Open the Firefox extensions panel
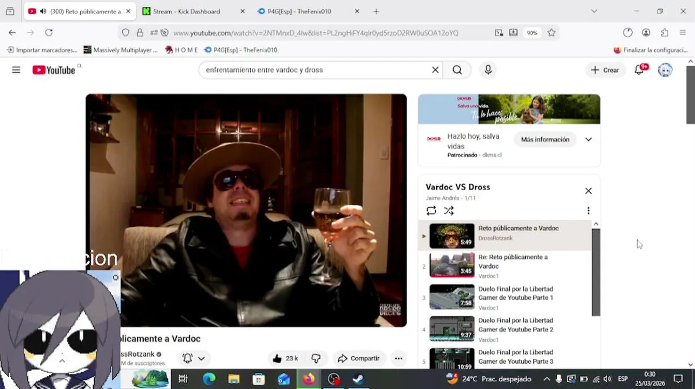The width and height of the screenshot is (695, 389). [x=664, y=32]
